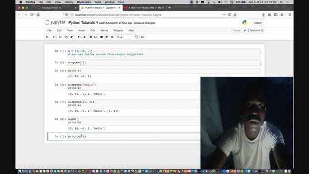Image resolution: width=309 pixels, height=174 pixels.
Task: Cut the selected cells
Action: (x=60, y=37)
